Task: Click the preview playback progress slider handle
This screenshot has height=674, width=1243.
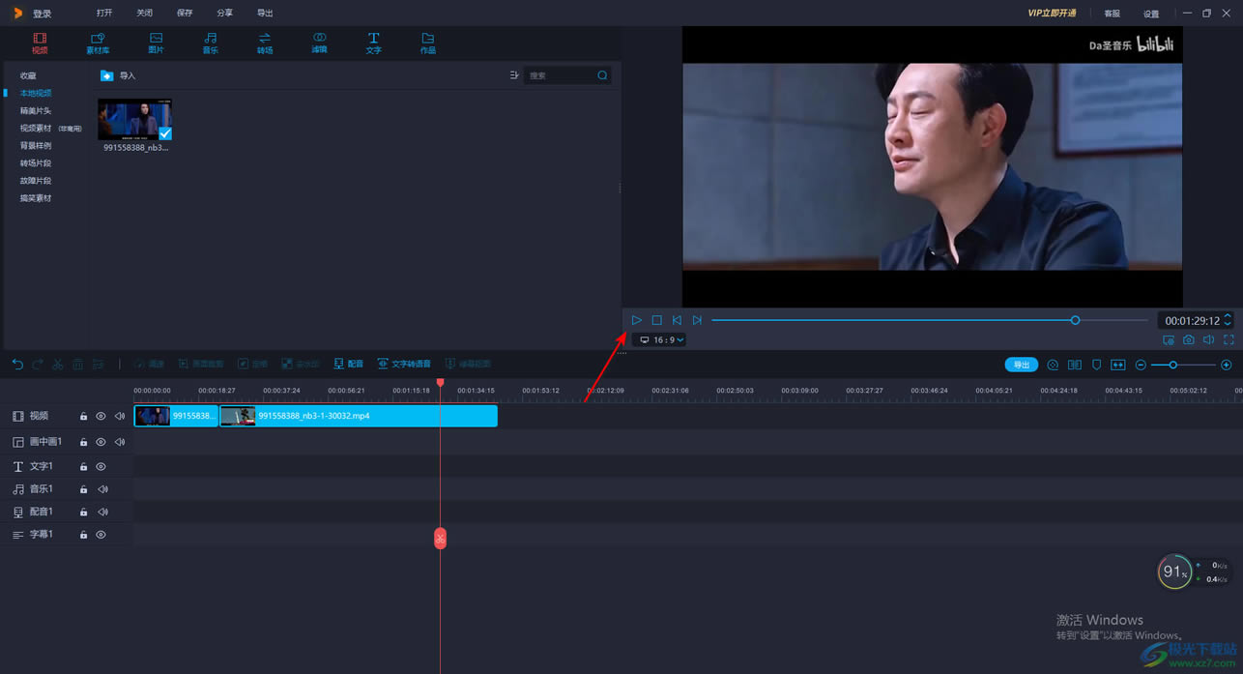Action: (1075, 320)
